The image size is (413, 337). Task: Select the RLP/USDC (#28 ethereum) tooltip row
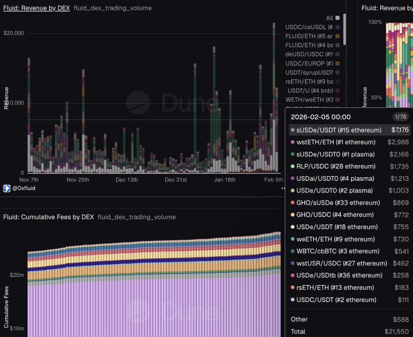[349, 166]
